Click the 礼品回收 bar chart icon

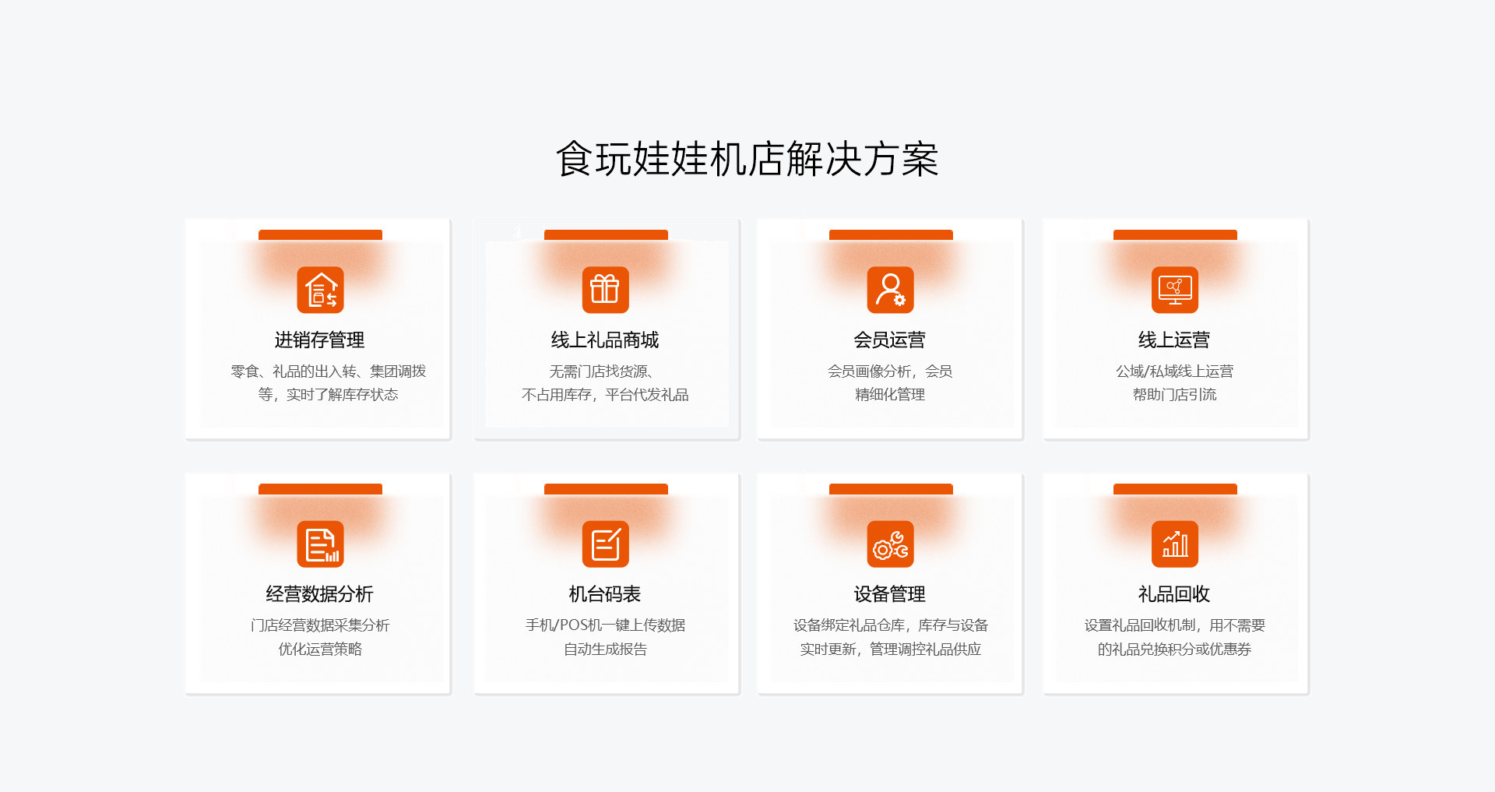(x=1174, y=544)
